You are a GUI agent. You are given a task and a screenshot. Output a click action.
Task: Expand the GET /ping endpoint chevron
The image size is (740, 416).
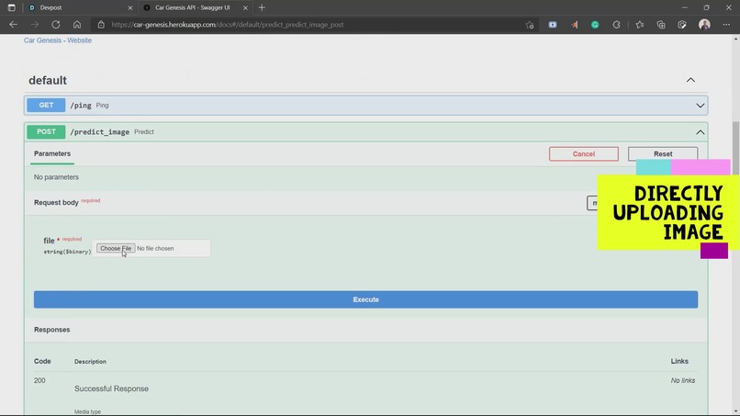701,106
